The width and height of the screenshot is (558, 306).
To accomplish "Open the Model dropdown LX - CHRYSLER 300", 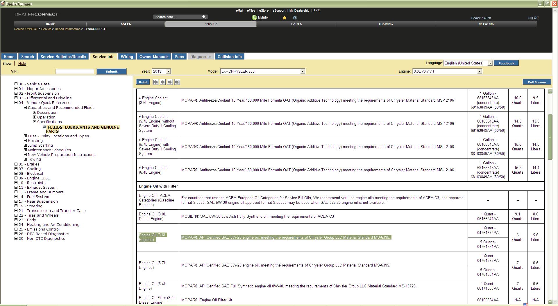I will (262, 71).
